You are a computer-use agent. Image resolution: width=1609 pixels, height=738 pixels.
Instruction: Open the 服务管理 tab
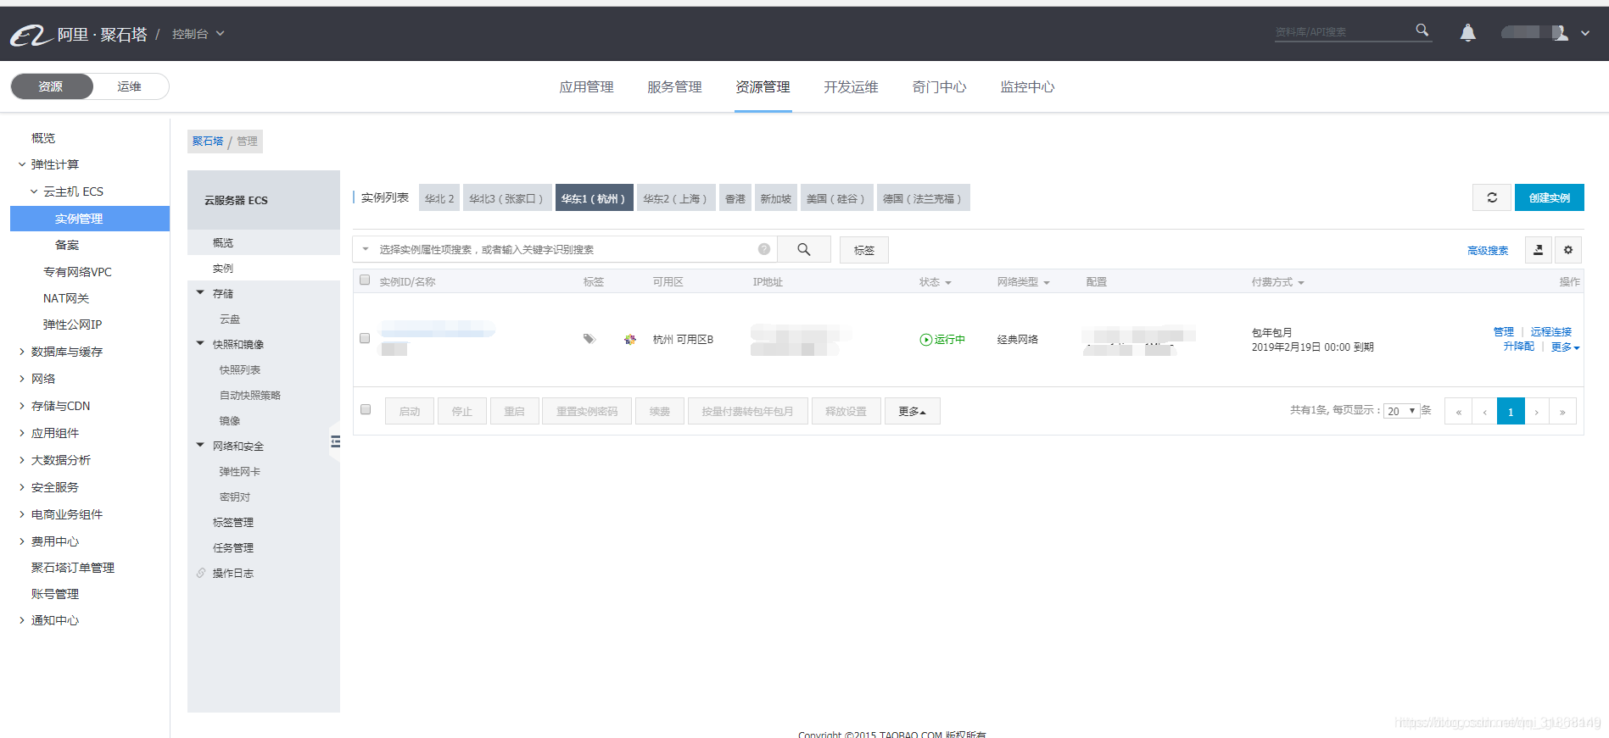point(674,86)
